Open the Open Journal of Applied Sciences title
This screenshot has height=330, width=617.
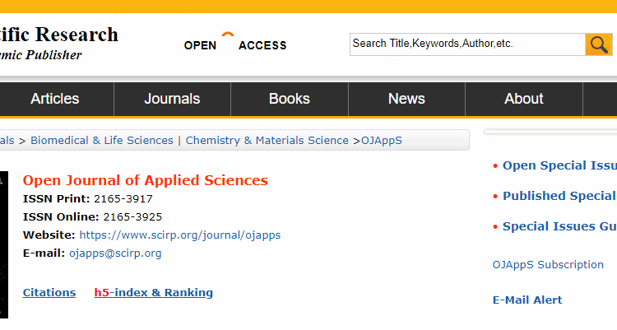tap(145, 180)
